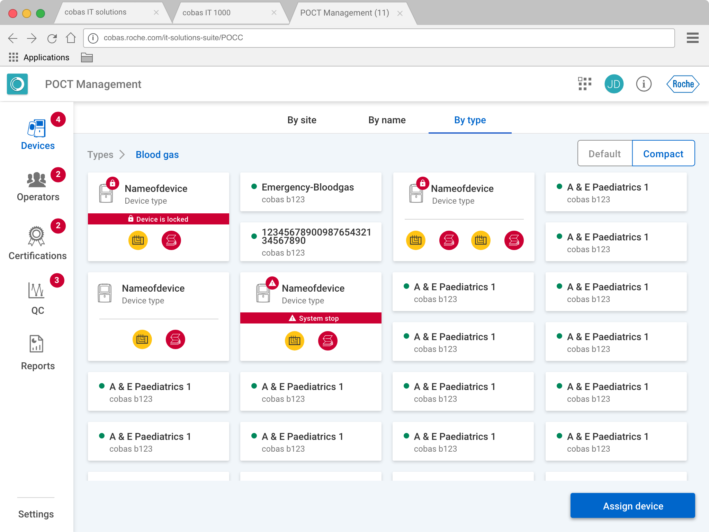Switch to Default view mode
The height and width of the screenshot is (532, 709).
604,153
